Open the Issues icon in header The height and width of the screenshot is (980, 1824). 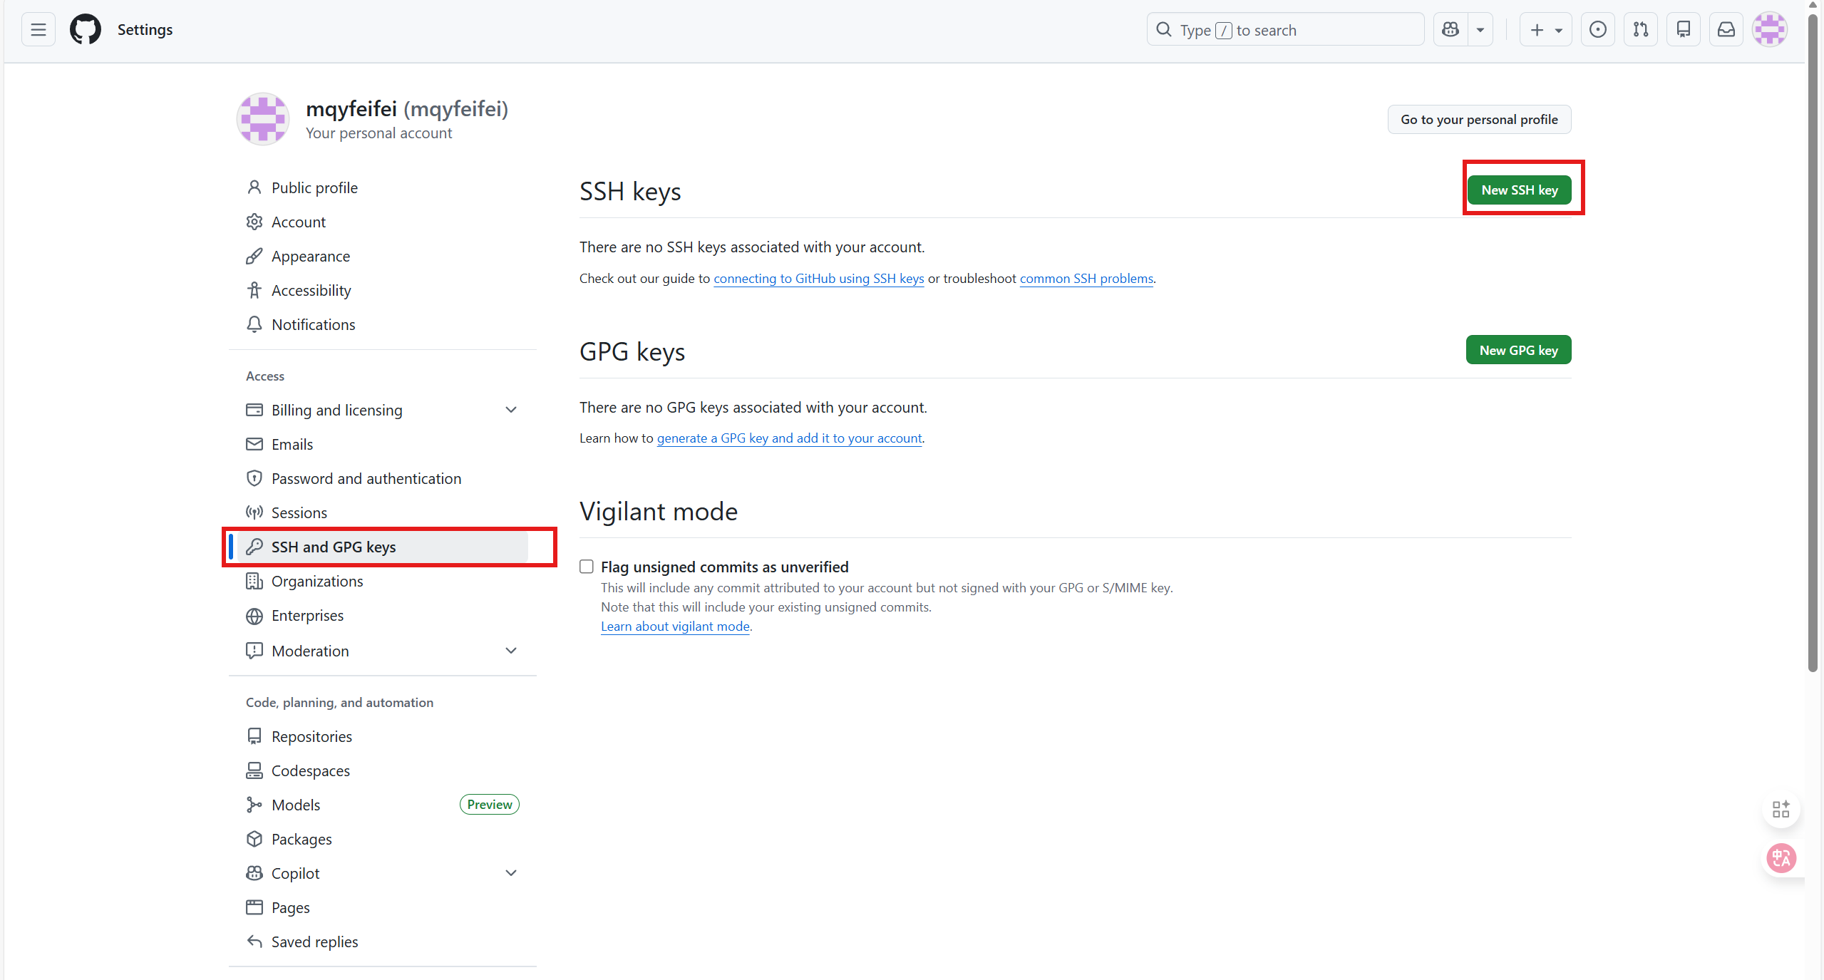1597,30
